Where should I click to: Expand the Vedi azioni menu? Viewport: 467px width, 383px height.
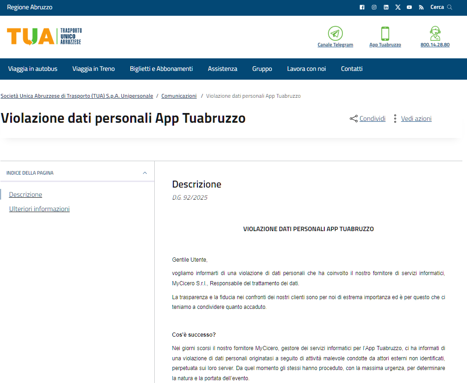[413, 119]
